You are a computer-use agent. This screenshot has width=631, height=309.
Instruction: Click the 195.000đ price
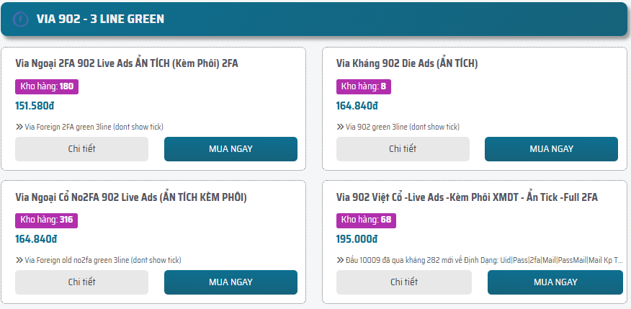coord(357,240)
